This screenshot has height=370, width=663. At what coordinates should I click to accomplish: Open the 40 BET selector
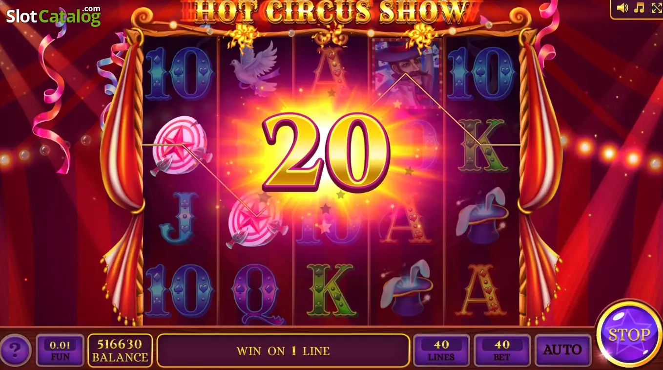(x=502, y=350)
